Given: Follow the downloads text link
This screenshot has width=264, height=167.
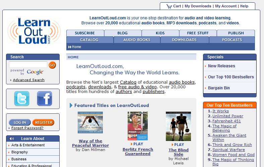Looking at the screenshot, I should point(100,87).
